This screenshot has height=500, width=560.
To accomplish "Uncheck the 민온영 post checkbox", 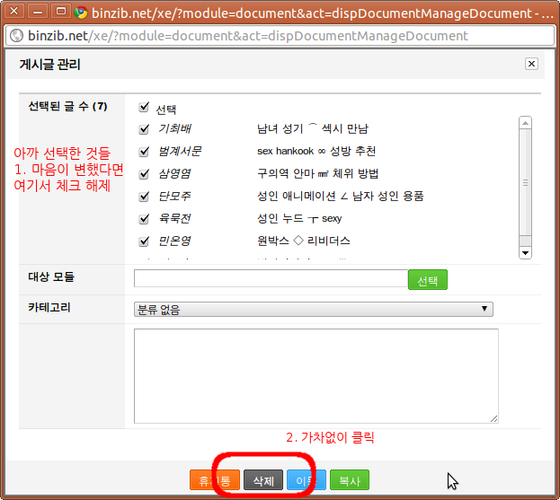I will [x=144, y=241].
